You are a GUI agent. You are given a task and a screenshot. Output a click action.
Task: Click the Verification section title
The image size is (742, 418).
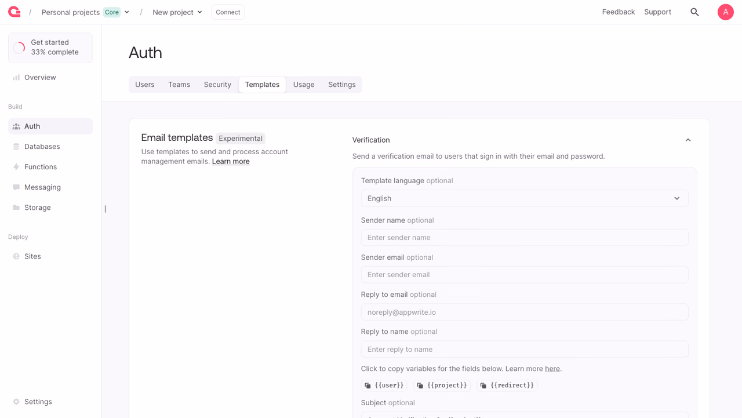click(x=371, y=140)
